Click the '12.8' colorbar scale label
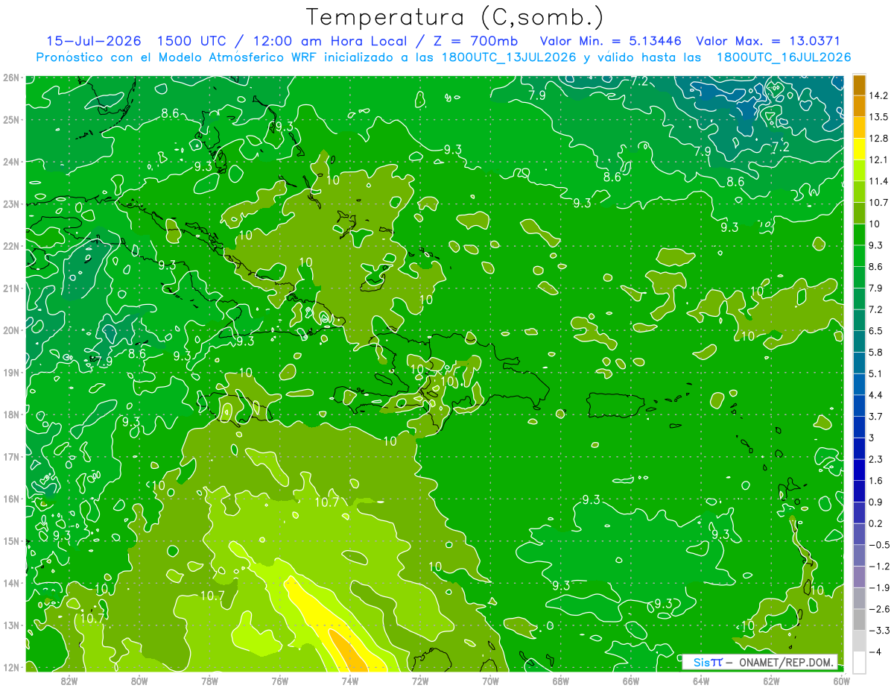Screen dimensions: 894x691 pyautogui.click(x=880, y=139)
